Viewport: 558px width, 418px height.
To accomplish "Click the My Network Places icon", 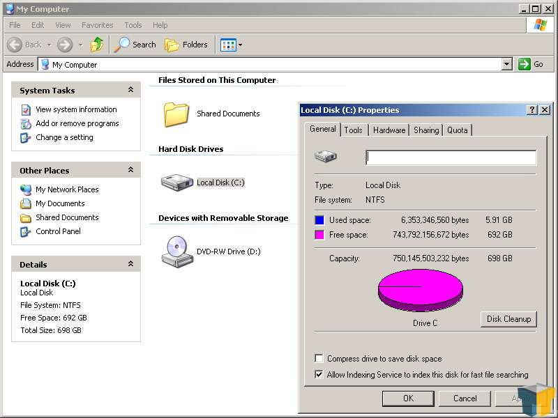I will point(26,189).
